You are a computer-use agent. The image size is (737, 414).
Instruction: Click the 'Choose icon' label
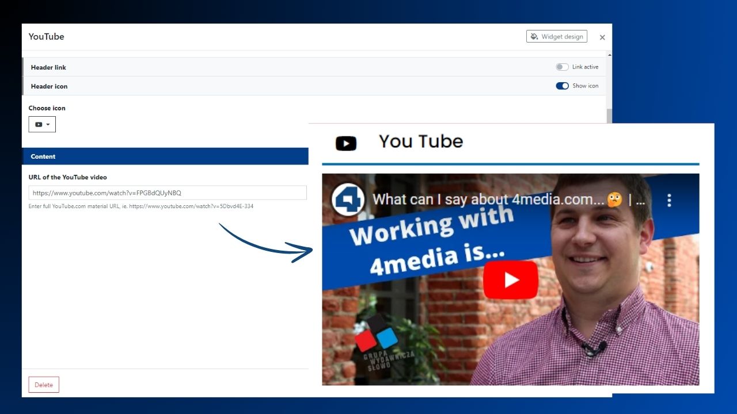click(47, 108)
